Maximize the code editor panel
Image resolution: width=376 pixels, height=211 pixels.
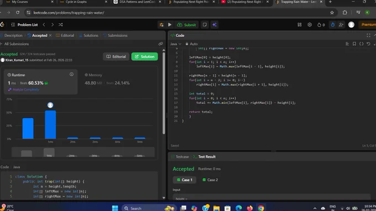368,35
